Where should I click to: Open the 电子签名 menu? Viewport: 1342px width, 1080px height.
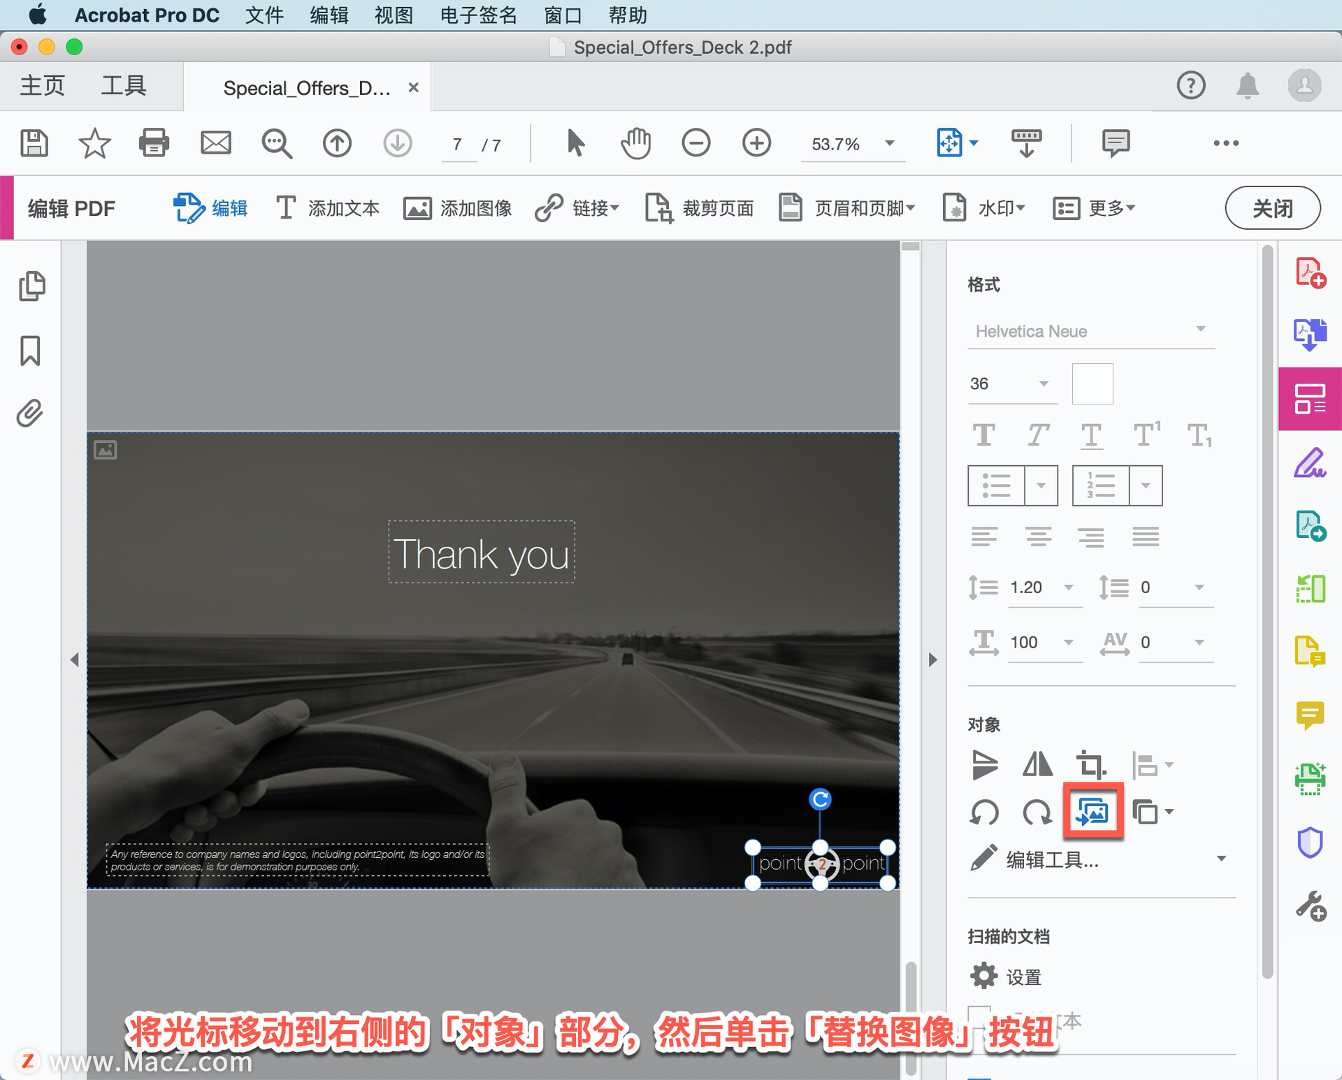tap(479, 15)
